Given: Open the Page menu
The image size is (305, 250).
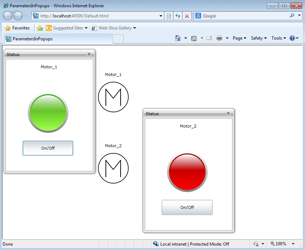Looking at the screenshot, I should (239, 38).
